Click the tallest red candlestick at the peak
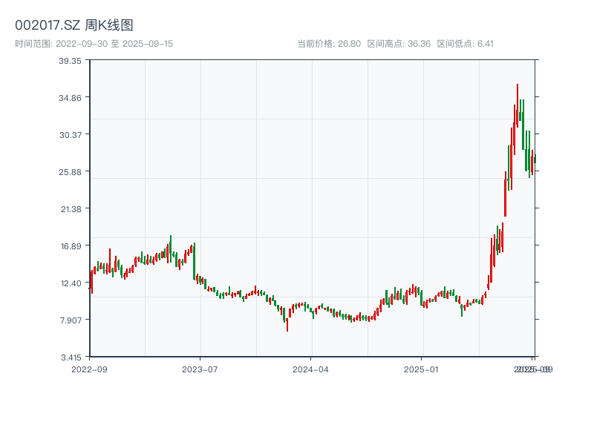Image resolution: width=594 pixels, height=445 pixels. pos(518,104)
